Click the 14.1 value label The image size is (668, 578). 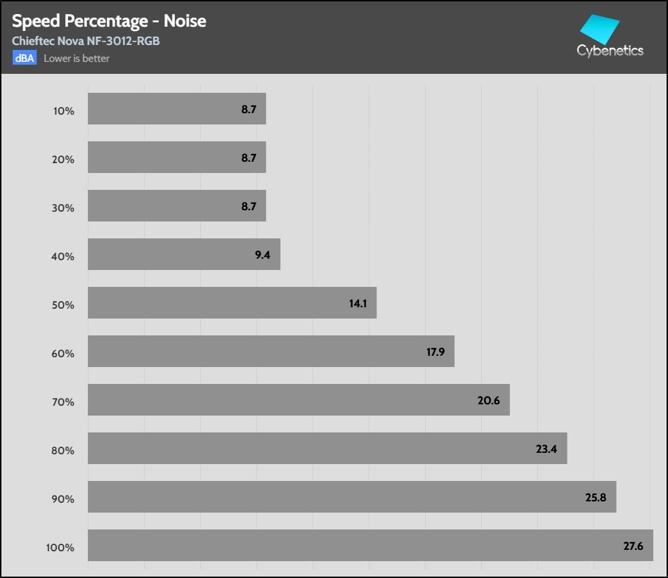(358, 303)
